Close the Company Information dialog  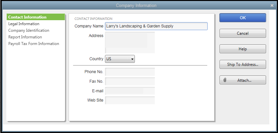click(272, 5)
